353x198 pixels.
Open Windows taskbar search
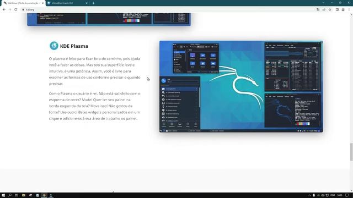pos(10,195)
